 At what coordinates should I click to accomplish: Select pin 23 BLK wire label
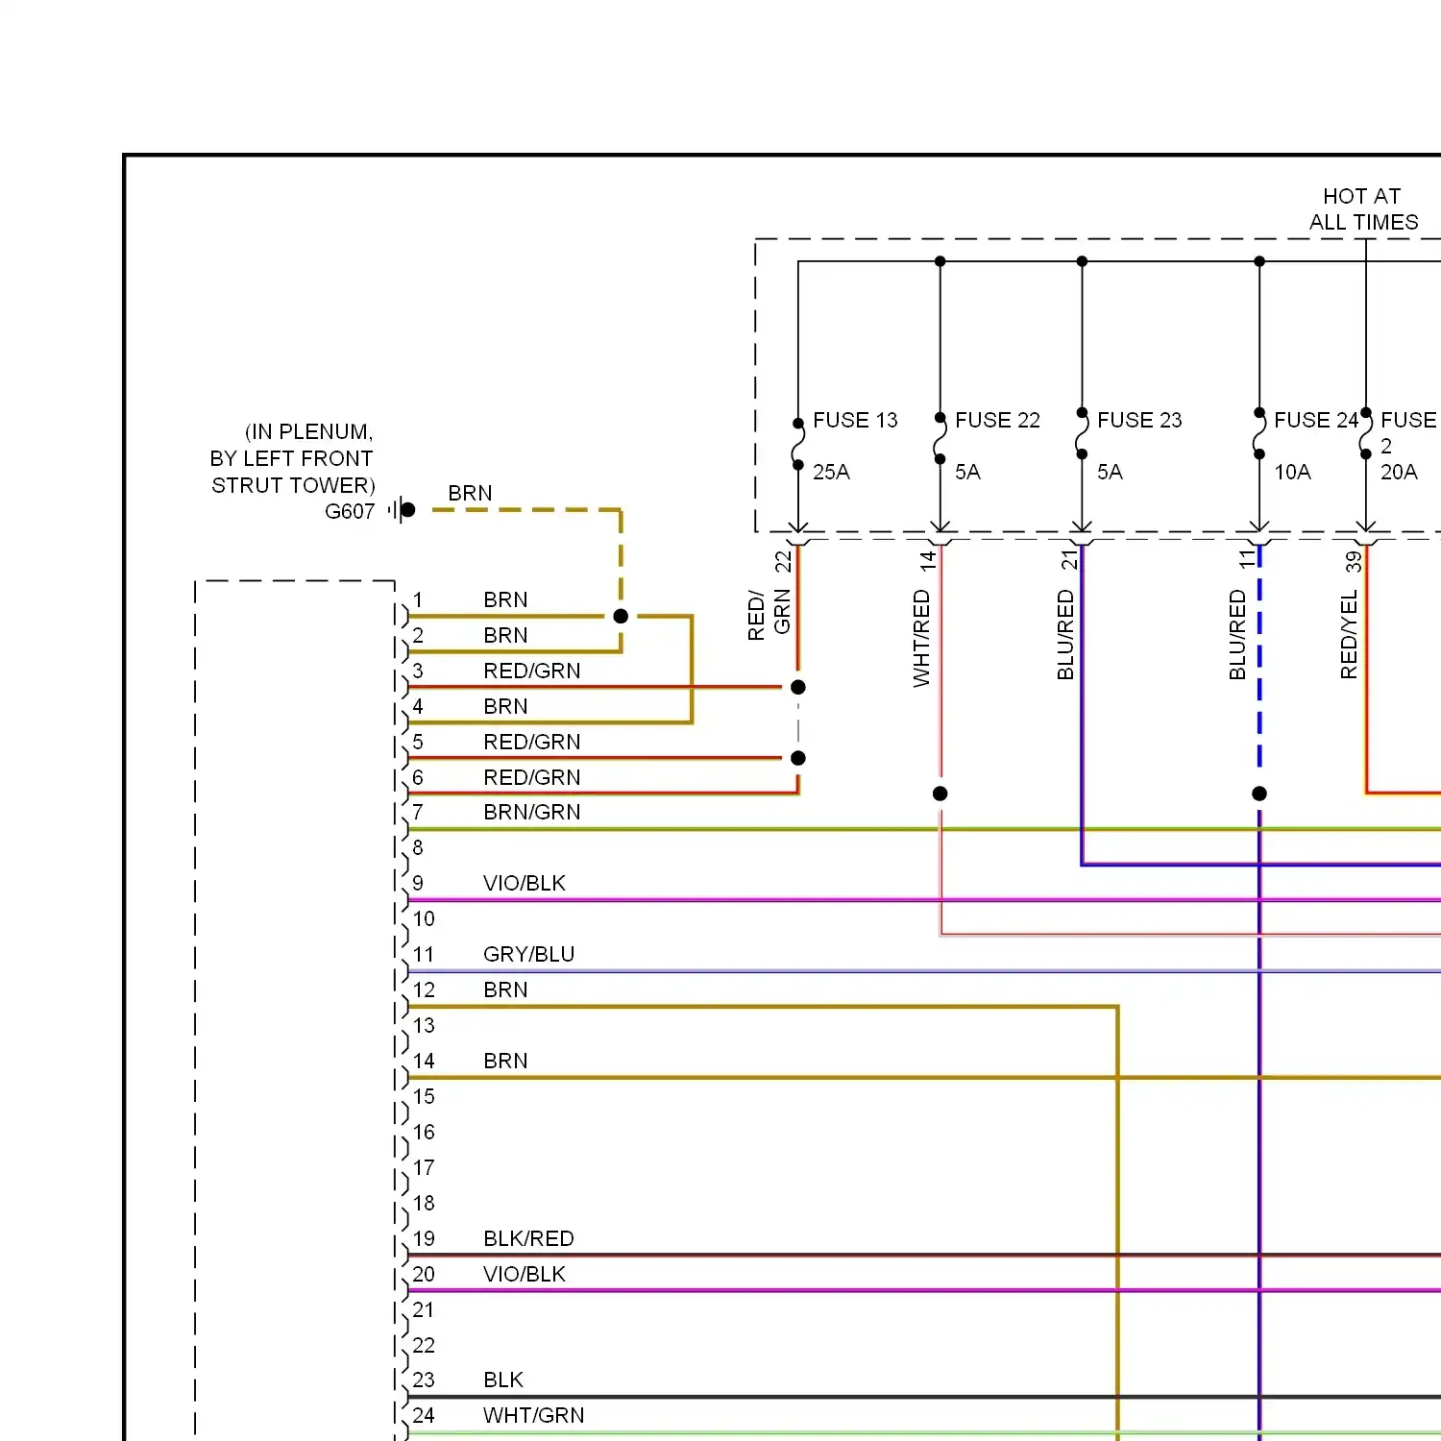tap(503, 1380)
